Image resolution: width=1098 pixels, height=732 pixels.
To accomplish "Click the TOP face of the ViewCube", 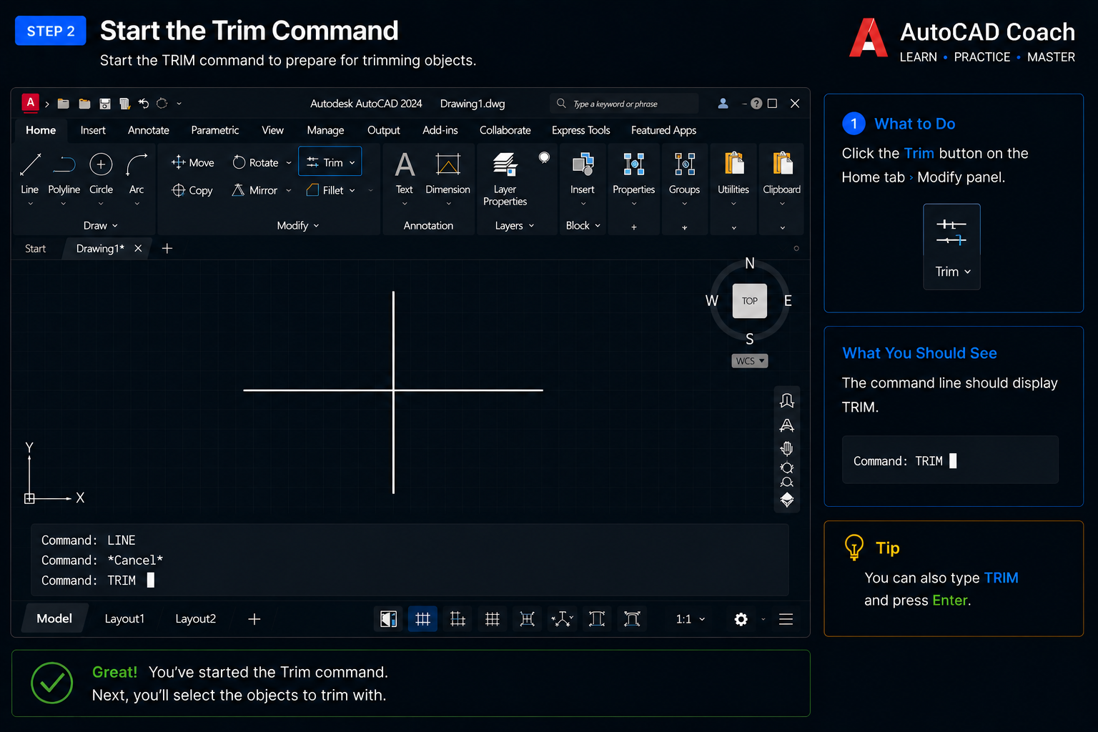I will point(750,301).
